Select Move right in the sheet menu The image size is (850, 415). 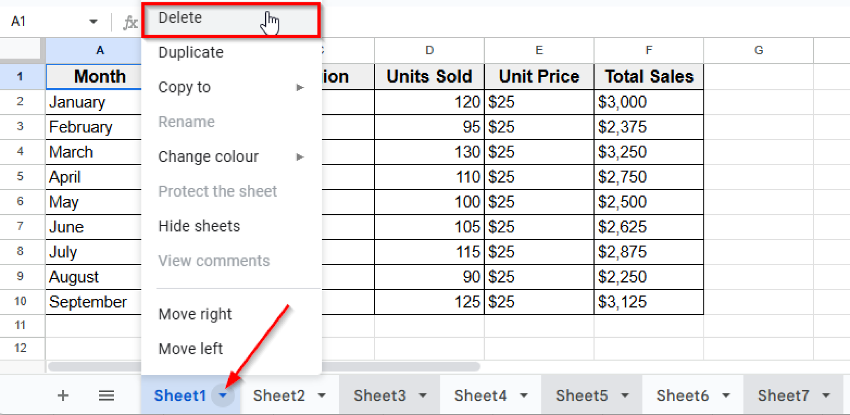195,314
